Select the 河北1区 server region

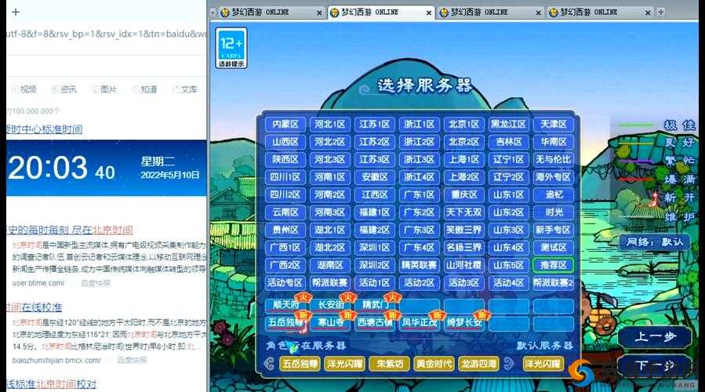tap(329, 124)
